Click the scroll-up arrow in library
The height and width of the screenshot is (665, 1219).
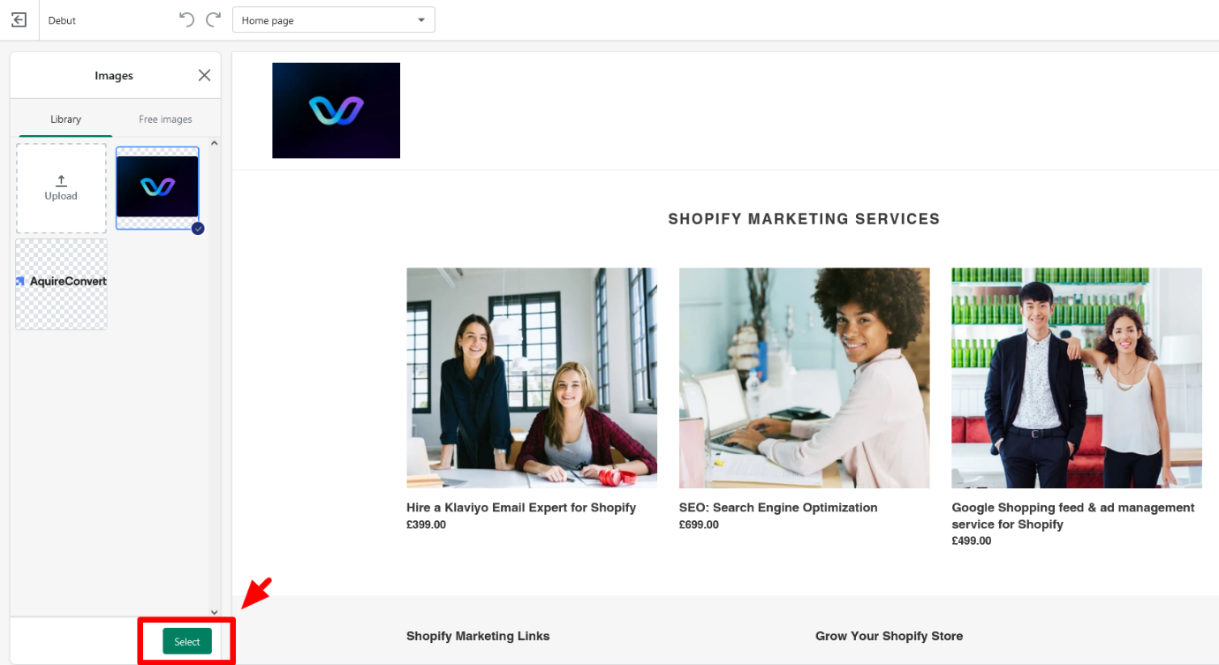click(x=214, y=143)
